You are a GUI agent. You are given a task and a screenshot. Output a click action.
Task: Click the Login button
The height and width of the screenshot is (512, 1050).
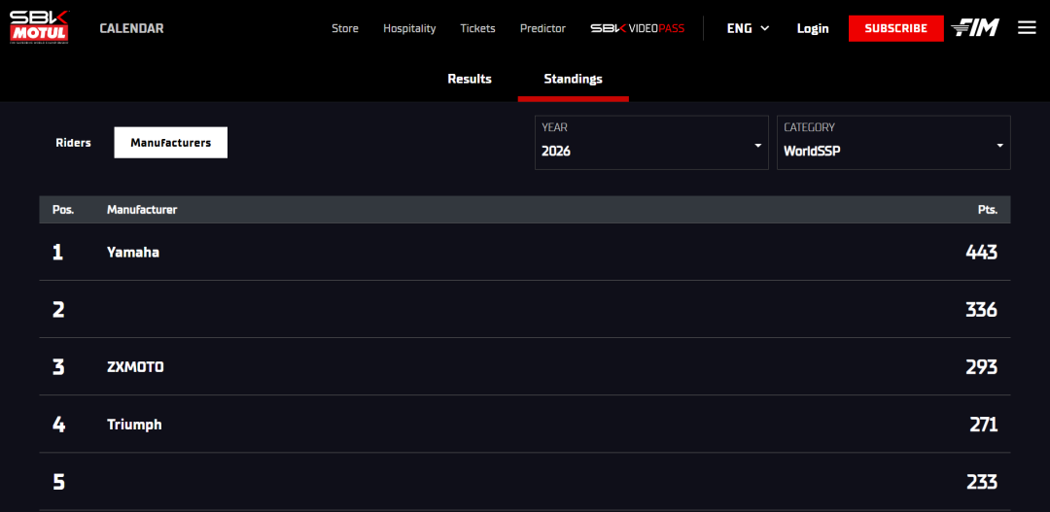(x=812, y=28)
